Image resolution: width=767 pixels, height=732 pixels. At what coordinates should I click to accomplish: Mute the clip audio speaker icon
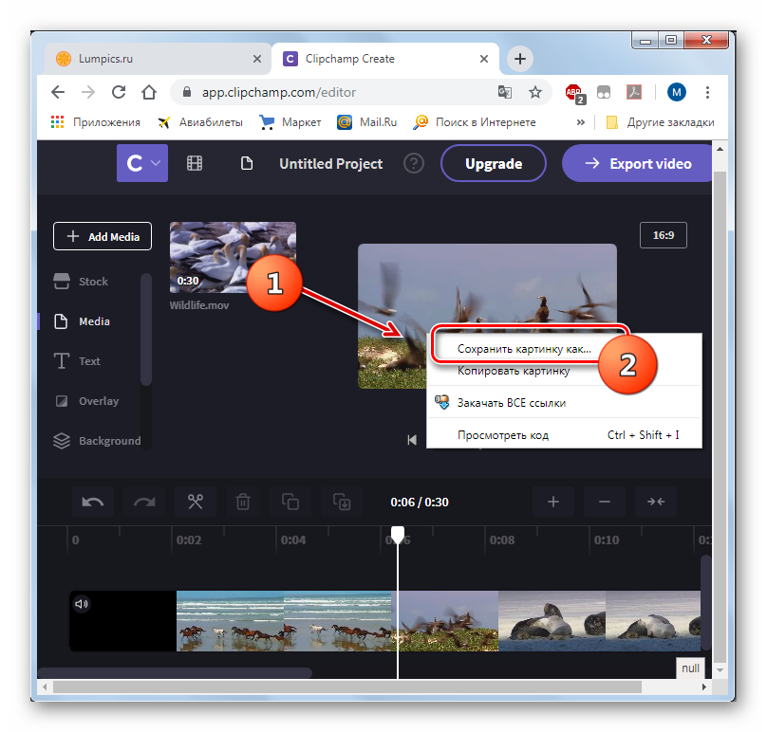click(x=82, y=603)
